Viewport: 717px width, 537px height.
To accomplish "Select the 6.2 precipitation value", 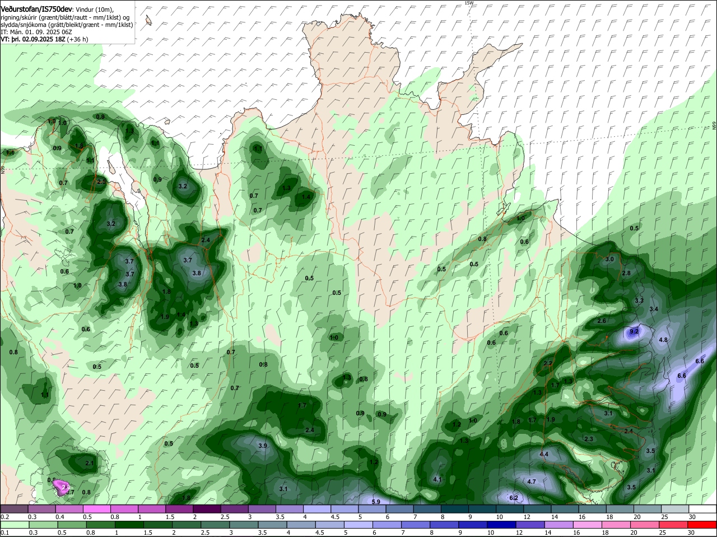I will tap(514, 498).
